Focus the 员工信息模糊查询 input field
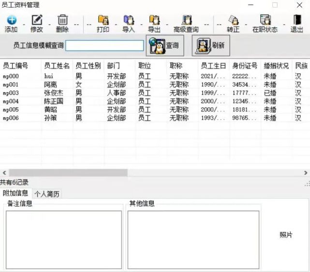This screenshot has width=310, height=272. (x=104, y=45)
